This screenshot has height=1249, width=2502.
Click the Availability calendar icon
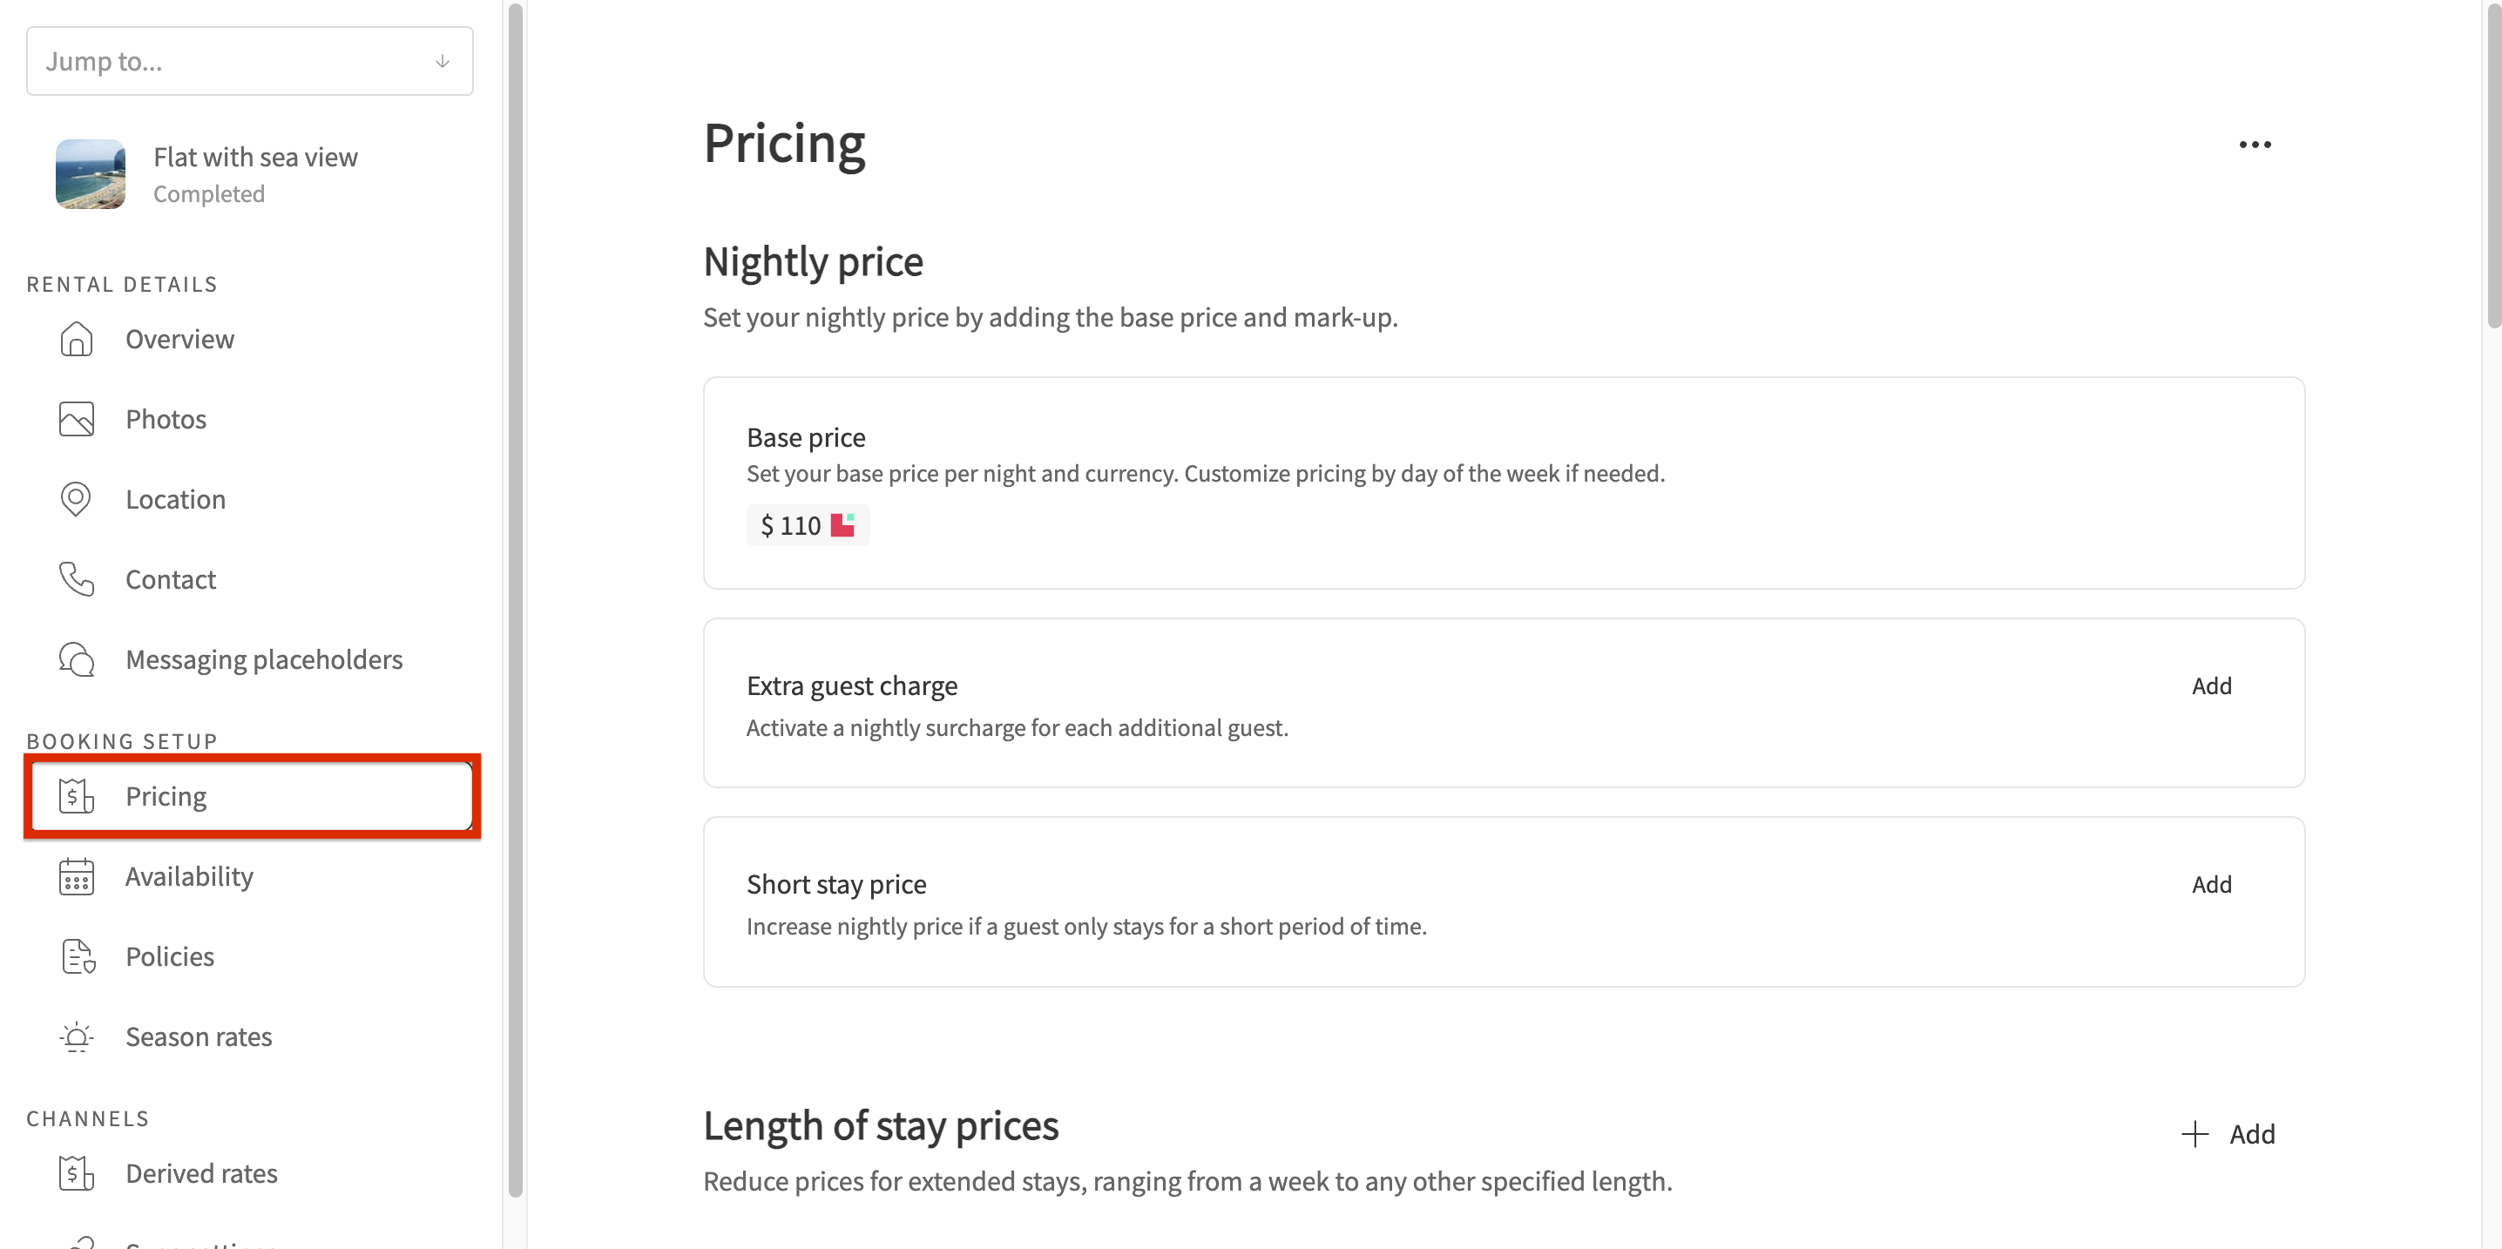(76, 876)
